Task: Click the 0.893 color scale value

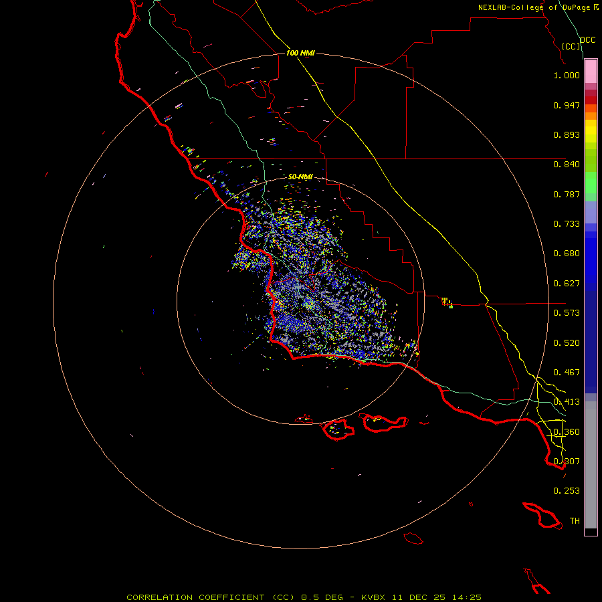Action: [567, 134]
